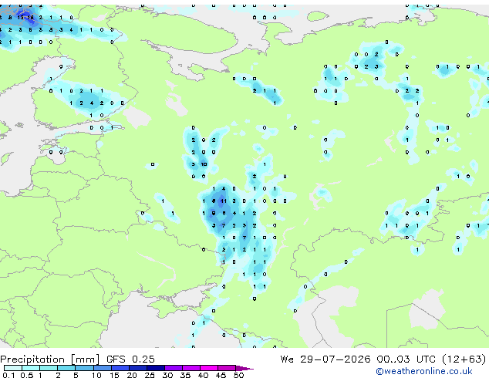Click the '25' legend scale value
The image size is (489, 378).
coord(150,375)
